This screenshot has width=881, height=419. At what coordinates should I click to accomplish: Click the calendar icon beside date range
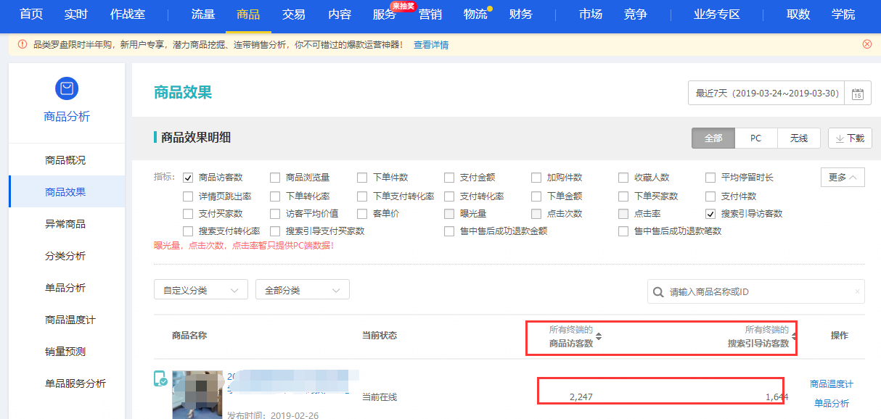coord(857,94)
